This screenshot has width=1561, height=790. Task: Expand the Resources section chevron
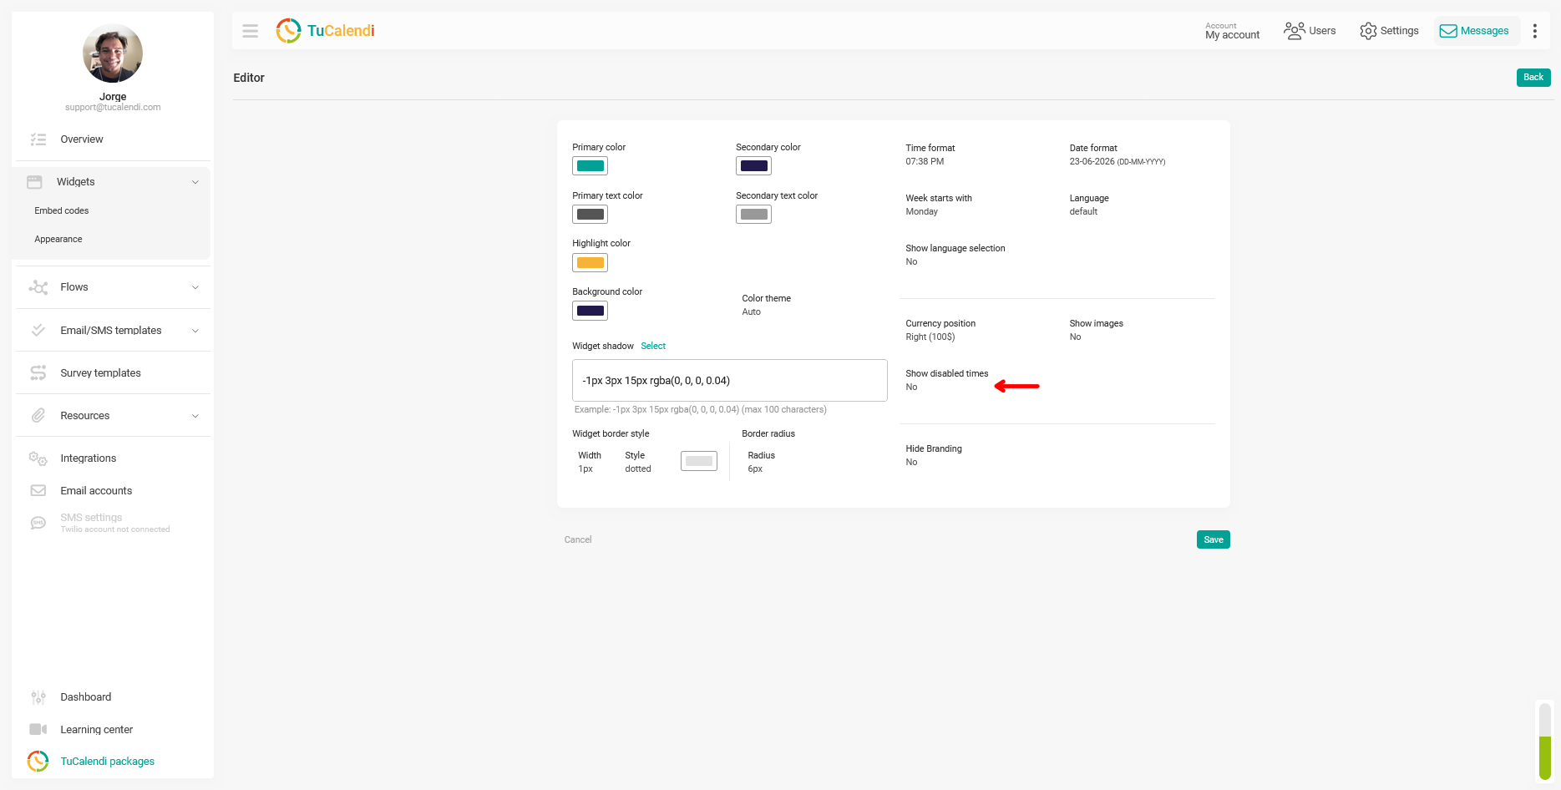click(x=195, y=416)
